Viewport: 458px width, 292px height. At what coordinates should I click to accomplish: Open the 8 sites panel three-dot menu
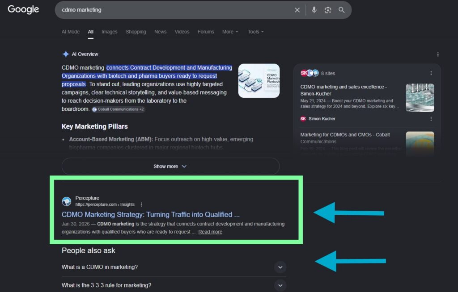(x=431, y=73)
